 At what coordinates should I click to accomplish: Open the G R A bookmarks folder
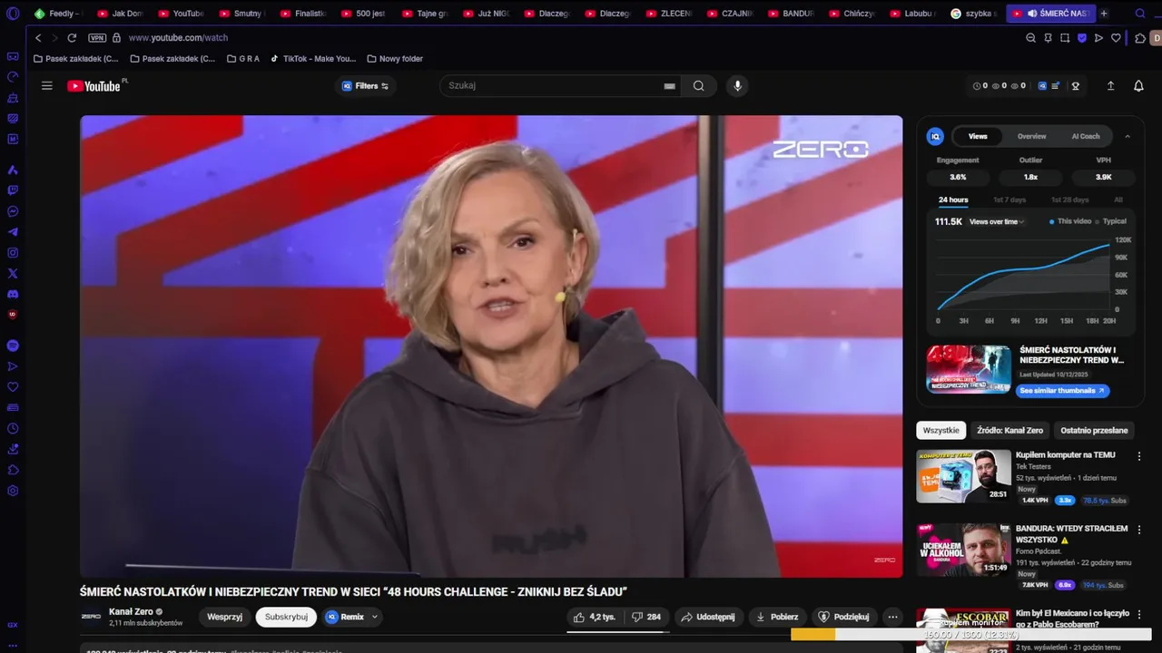[243, 59]
